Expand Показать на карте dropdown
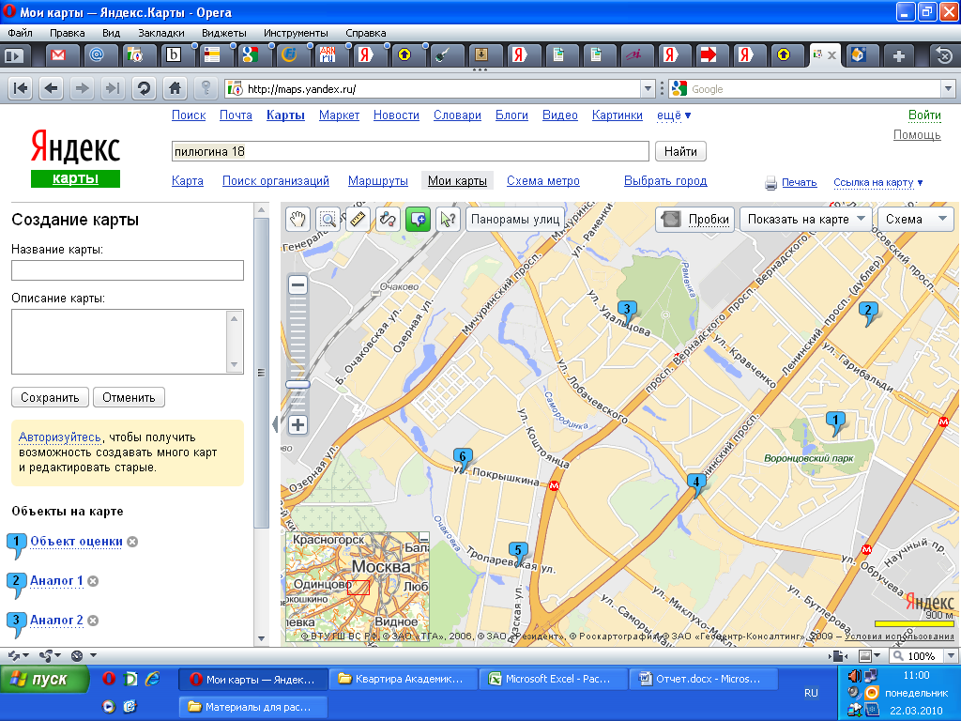 pos(806,219)
